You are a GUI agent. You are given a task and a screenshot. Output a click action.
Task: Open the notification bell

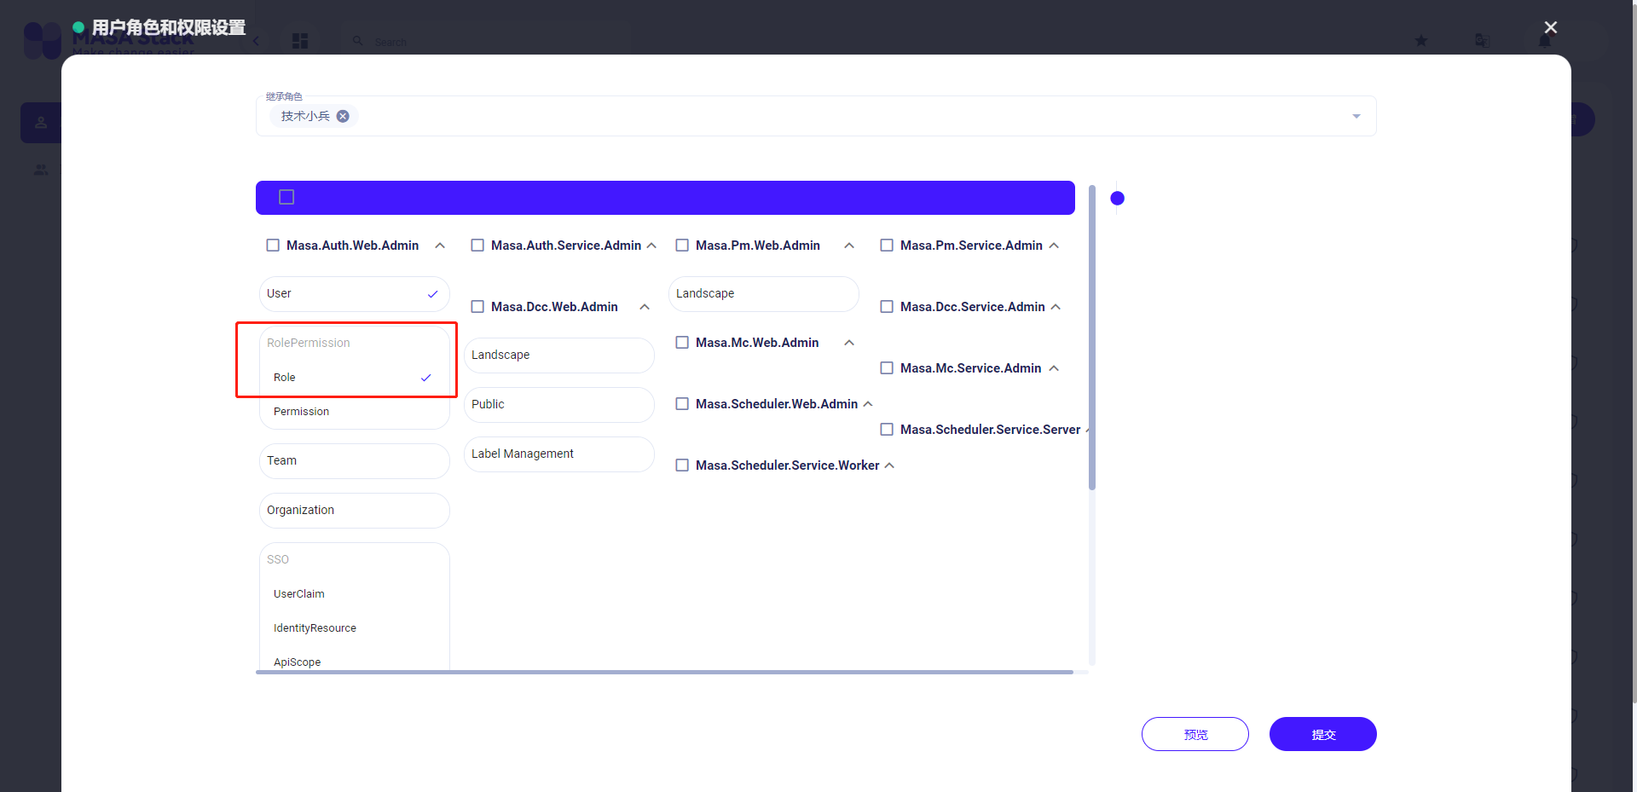(x=1546, y=40)
